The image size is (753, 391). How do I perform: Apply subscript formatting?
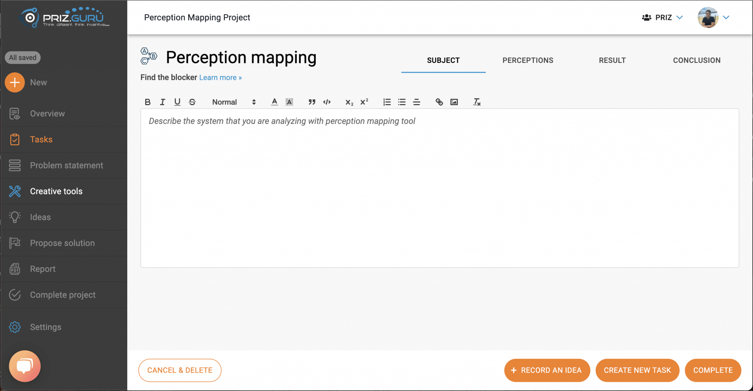(349, 103)
